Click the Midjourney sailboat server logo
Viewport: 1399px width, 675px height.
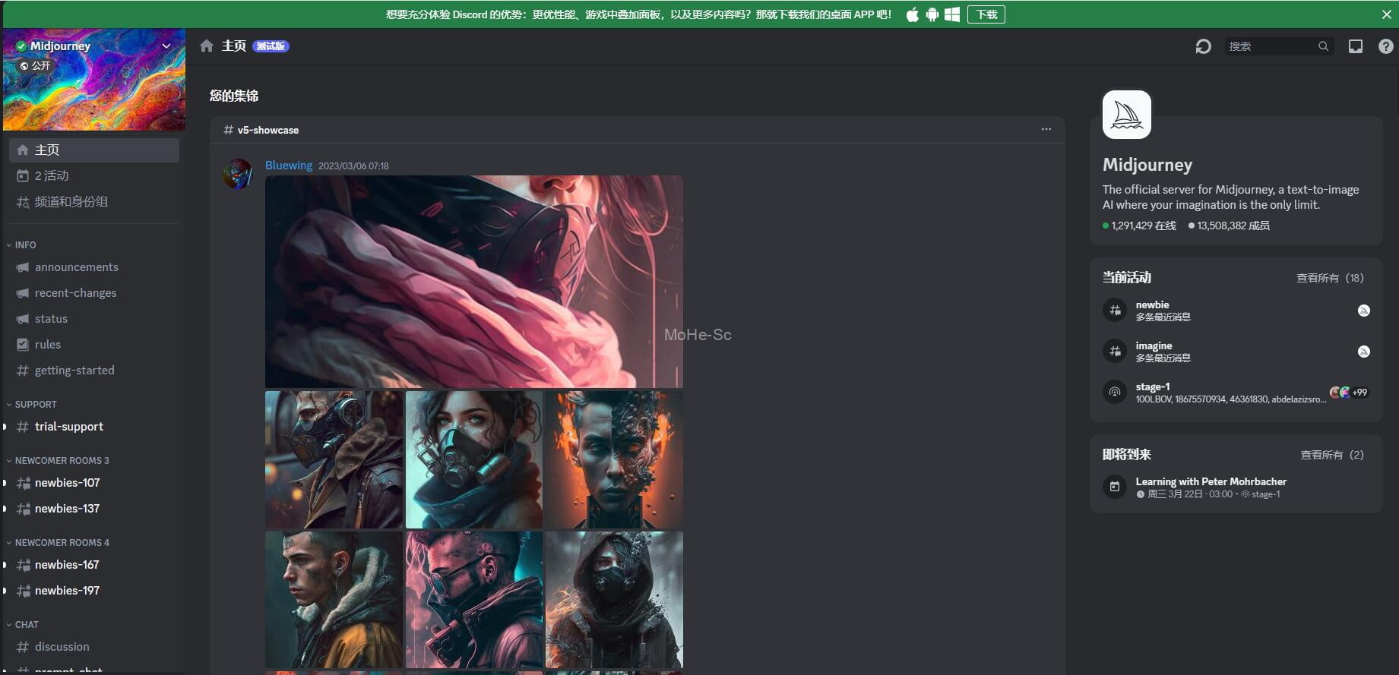(x=1126, y=115)
